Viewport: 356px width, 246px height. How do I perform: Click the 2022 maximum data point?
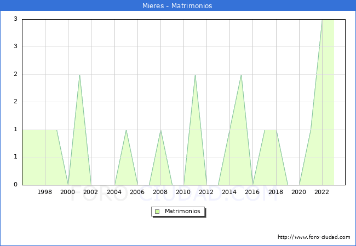(x=322, y=20)
